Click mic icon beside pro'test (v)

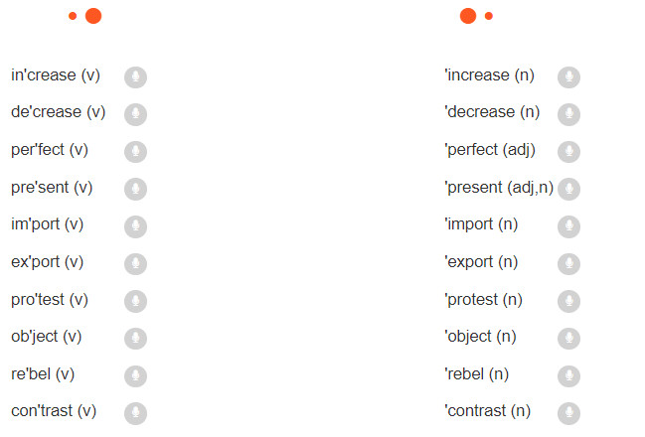(136, 301)
